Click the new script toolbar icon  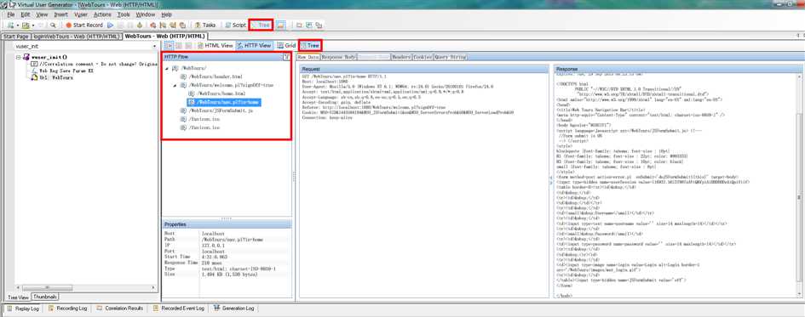10,25
